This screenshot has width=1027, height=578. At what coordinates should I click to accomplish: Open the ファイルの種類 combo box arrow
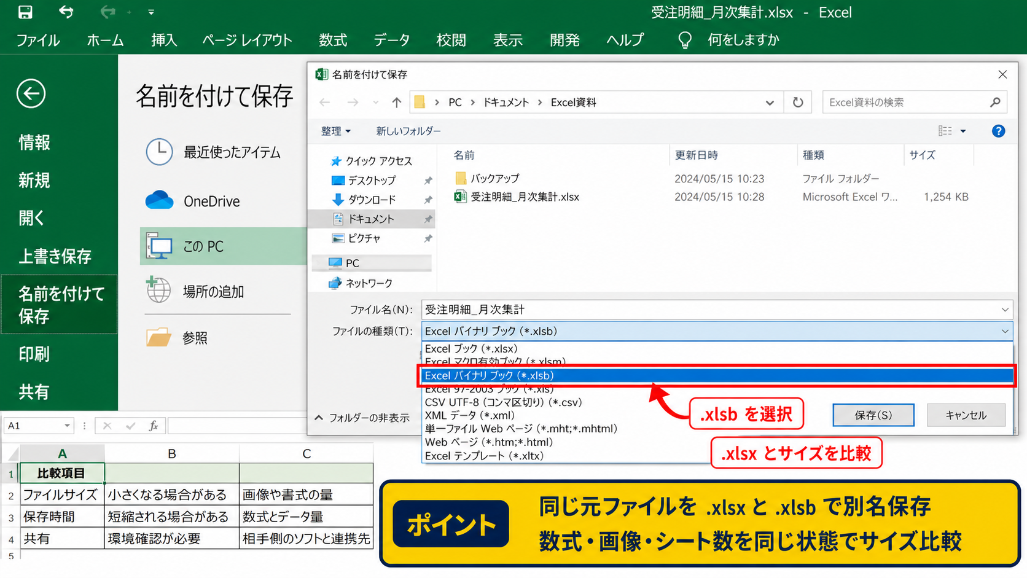point(1005,331)
